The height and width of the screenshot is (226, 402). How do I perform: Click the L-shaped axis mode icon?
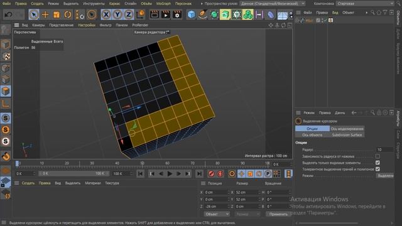[x=6, y=103]
